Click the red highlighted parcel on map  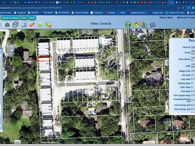[44, 59]
